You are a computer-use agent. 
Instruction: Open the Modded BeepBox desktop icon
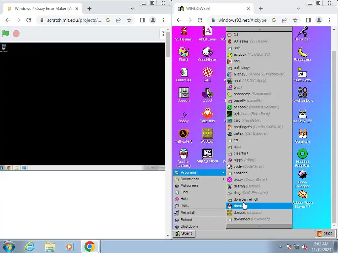coord(302,158)
